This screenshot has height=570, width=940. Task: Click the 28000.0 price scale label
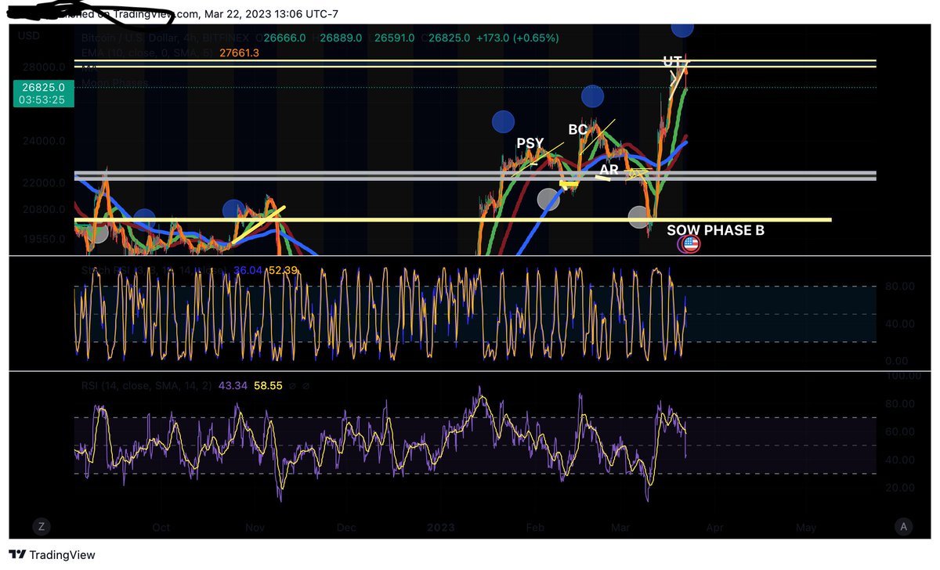click(43, 67)
